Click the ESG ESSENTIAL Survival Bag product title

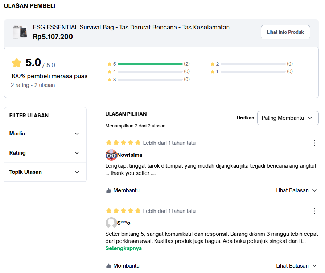tap(131, 28)
